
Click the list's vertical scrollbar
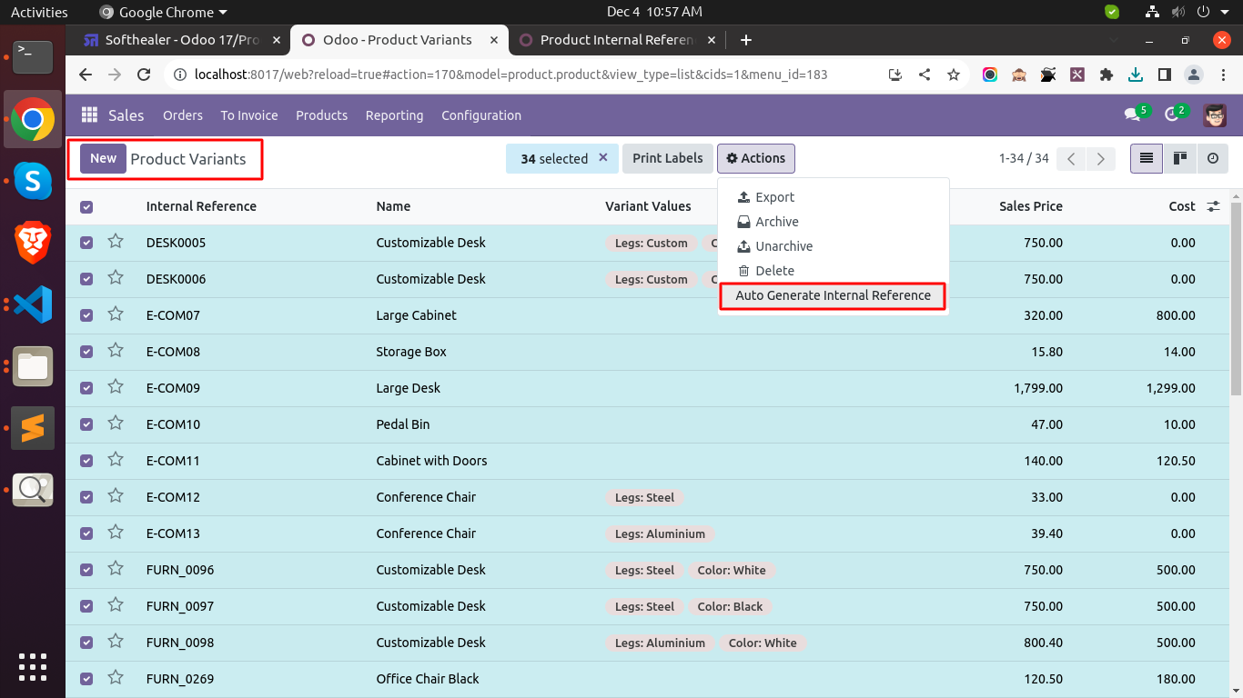pos(1236,298)
